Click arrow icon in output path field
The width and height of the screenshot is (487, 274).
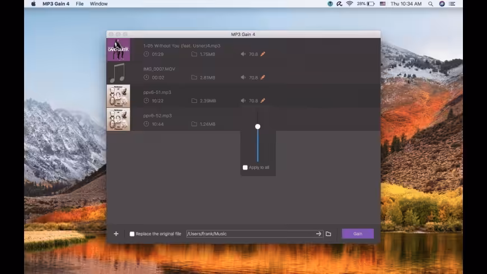pyautogui.click(x=319, y=234)
